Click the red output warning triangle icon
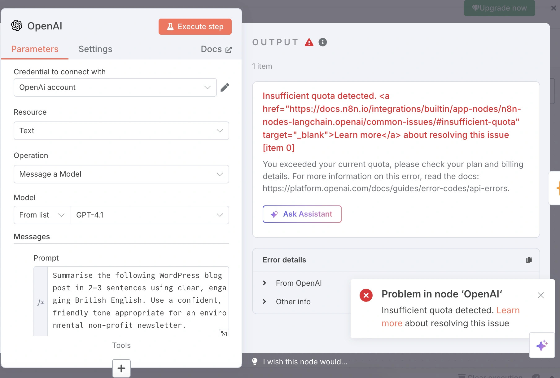This screenshot has width=560, height=378. click(309, 42)
